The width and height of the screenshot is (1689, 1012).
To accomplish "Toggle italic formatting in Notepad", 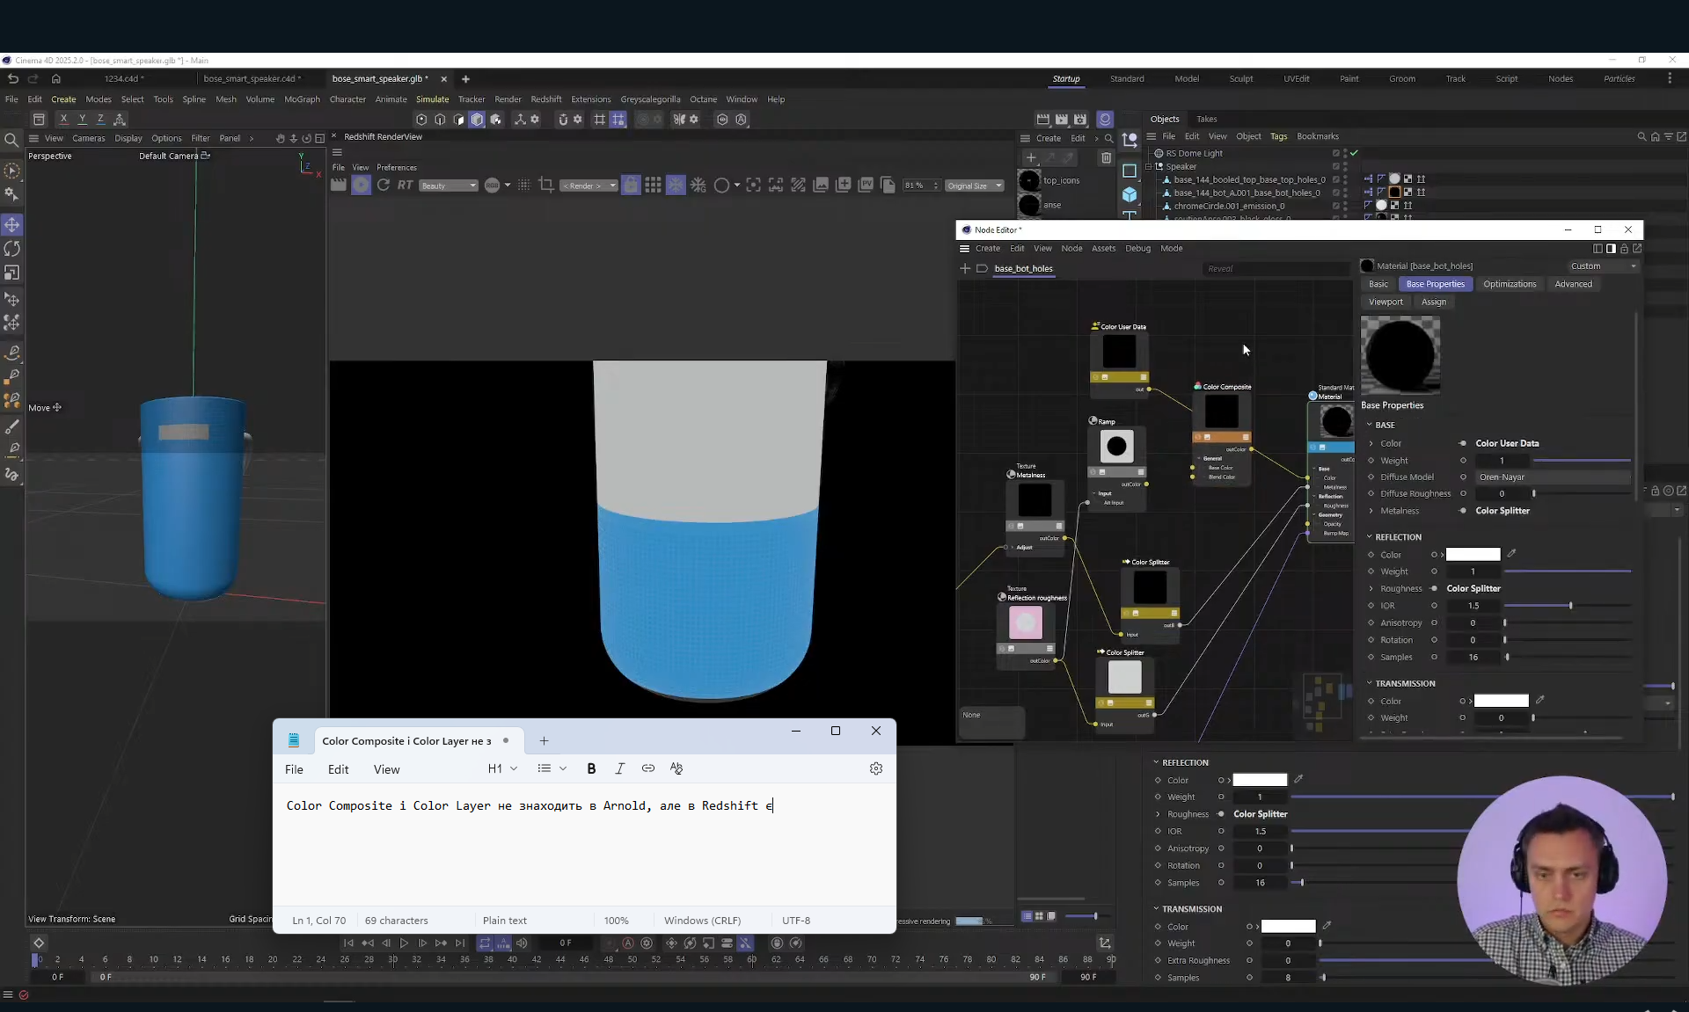I will pyautogui.click(x=619, y=768).
